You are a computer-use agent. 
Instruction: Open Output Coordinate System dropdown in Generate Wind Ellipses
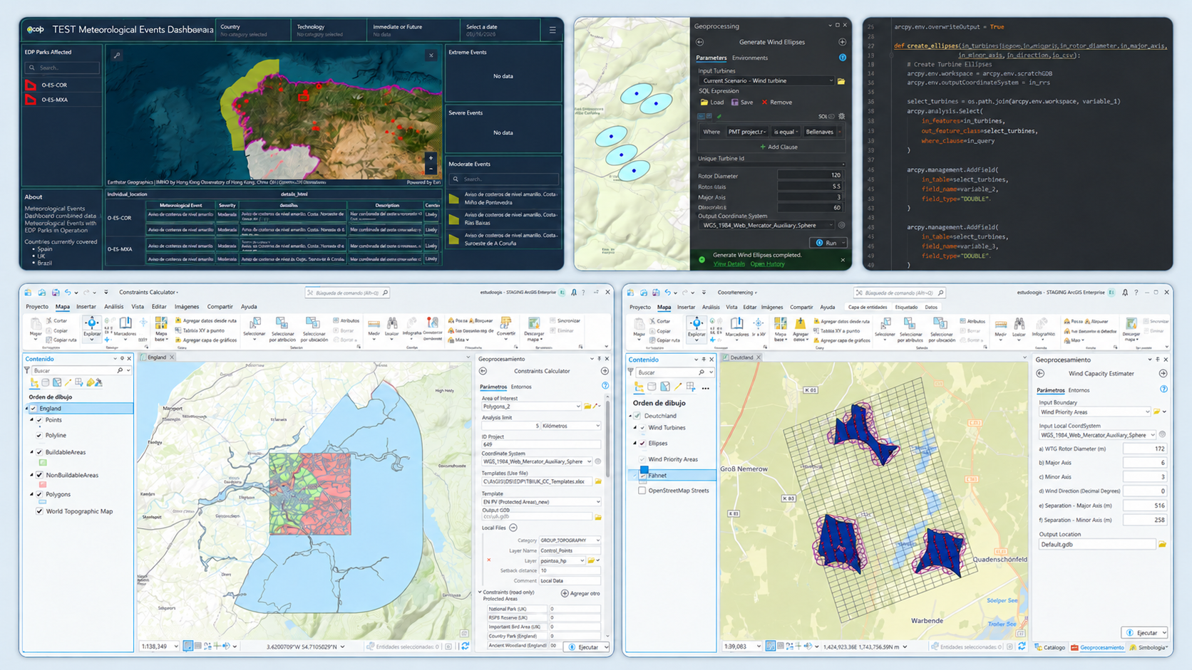click(766, 226)
